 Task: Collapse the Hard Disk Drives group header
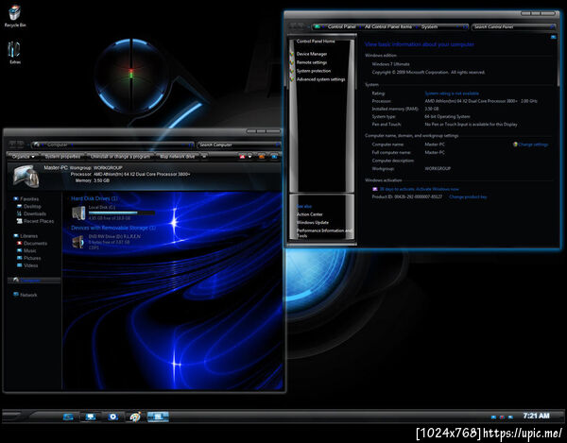pyautogui.click(x=94, y=198)
